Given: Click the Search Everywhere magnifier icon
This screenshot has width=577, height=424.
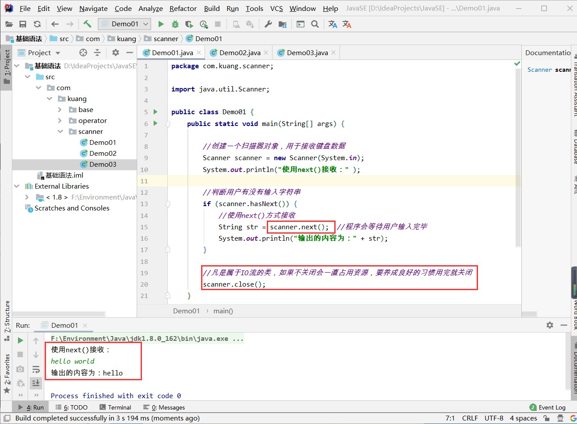Looking at the screenshot, I should [315, 24].
